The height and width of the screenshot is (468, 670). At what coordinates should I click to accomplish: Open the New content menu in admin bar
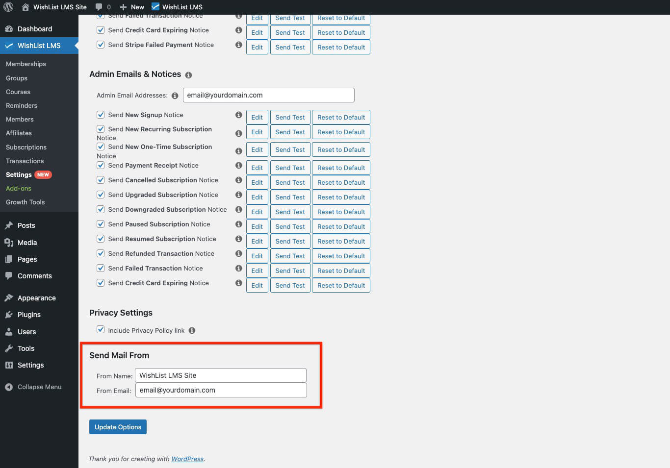132,7
